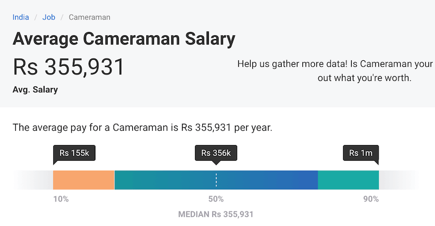Click the average pay per year sentence

click(x=142, y=128)
